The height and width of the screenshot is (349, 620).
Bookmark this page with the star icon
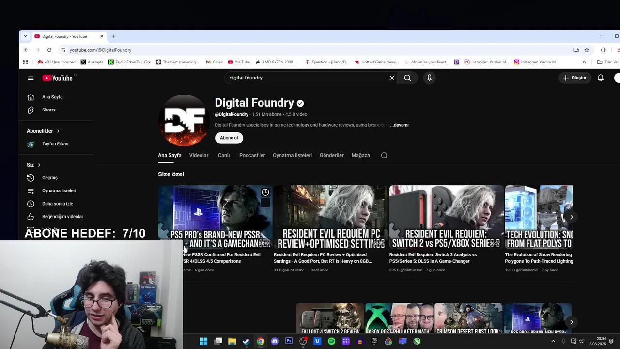click(587, 50)
